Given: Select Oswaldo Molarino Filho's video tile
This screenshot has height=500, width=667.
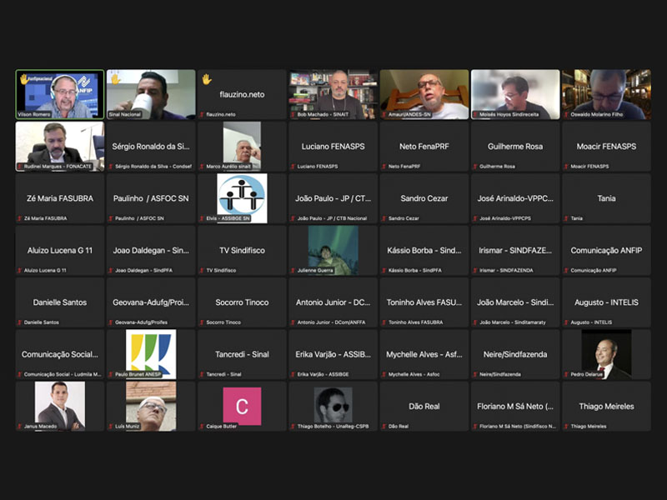Looking at the screenshot, I should [606, 94].
